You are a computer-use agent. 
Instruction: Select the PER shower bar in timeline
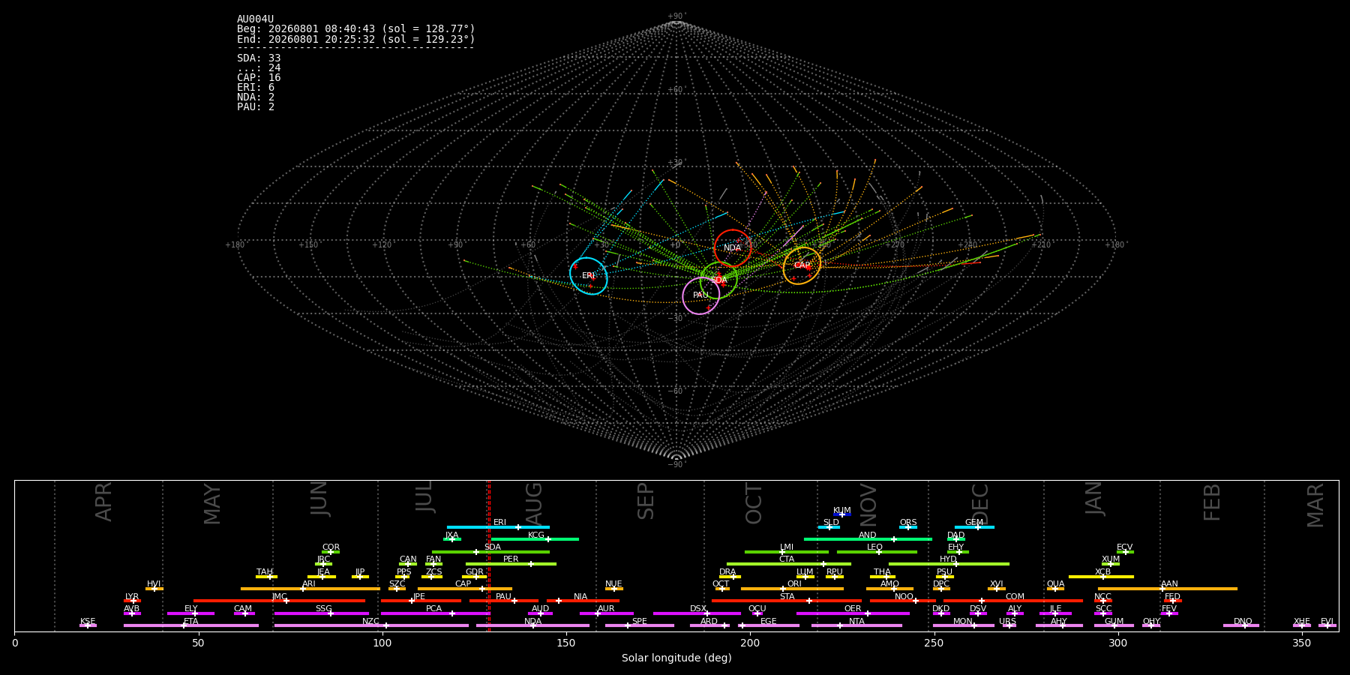(511, 564)
